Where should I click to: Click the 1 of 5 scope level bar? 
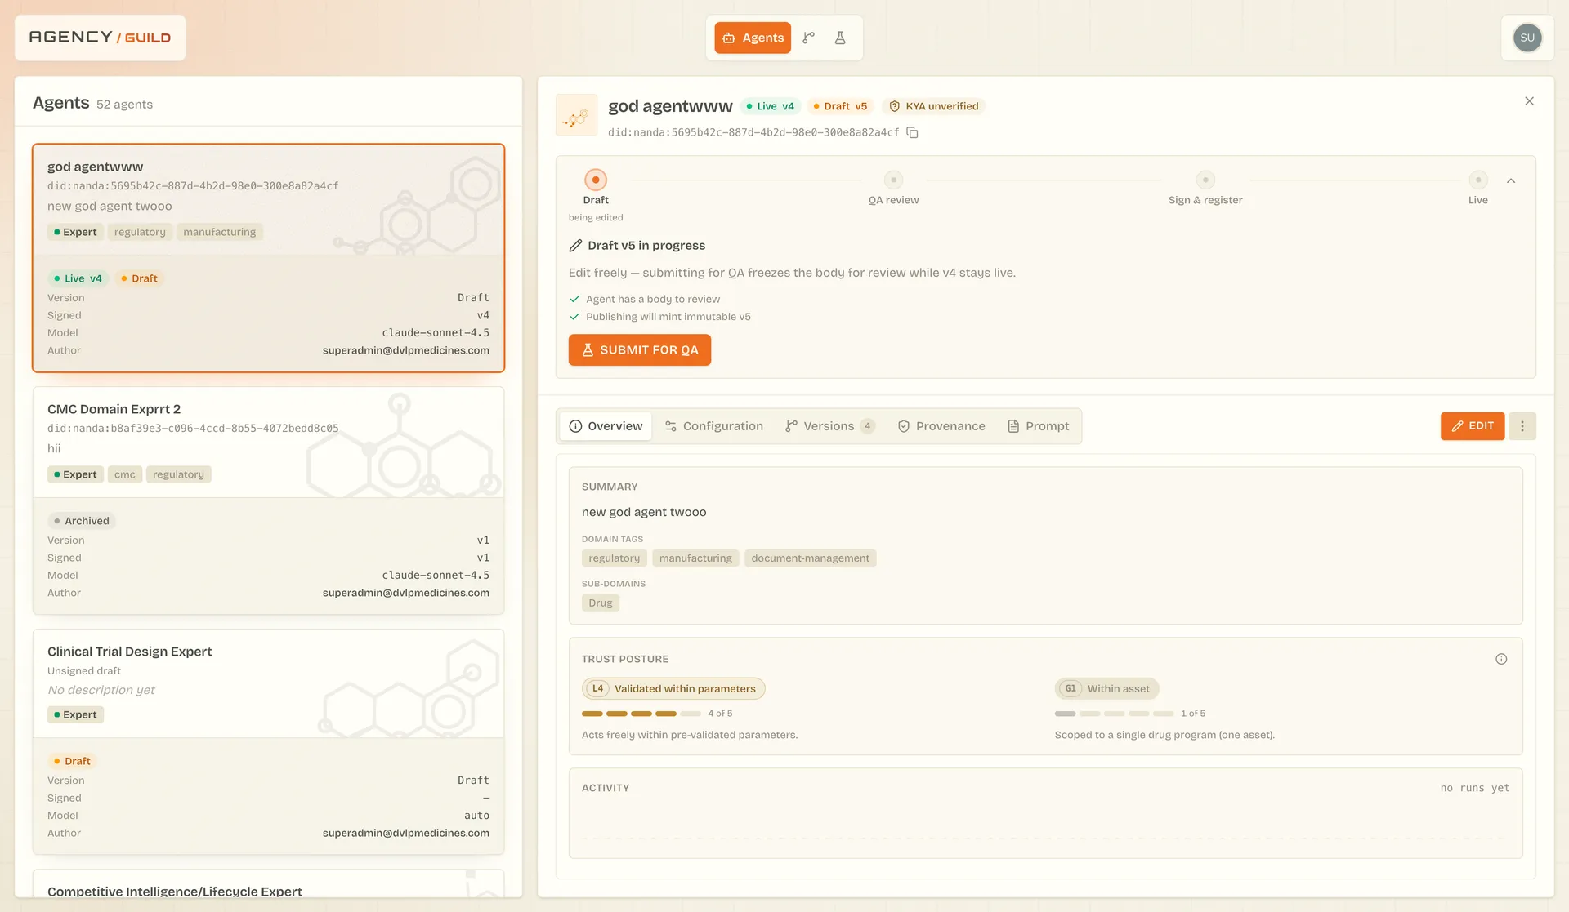1114,714
